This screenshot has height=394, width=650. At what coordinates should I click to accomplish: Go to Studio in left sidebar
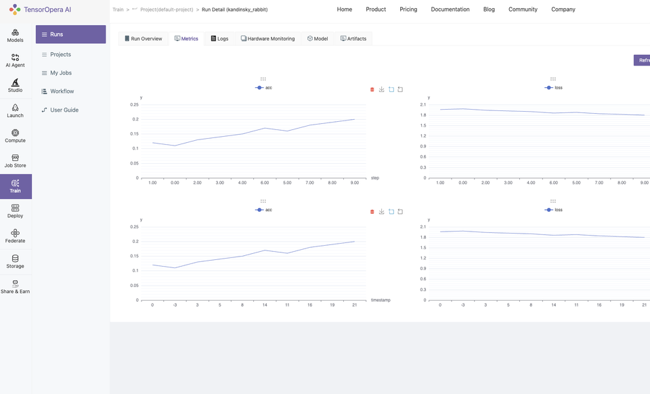[15, 85]
